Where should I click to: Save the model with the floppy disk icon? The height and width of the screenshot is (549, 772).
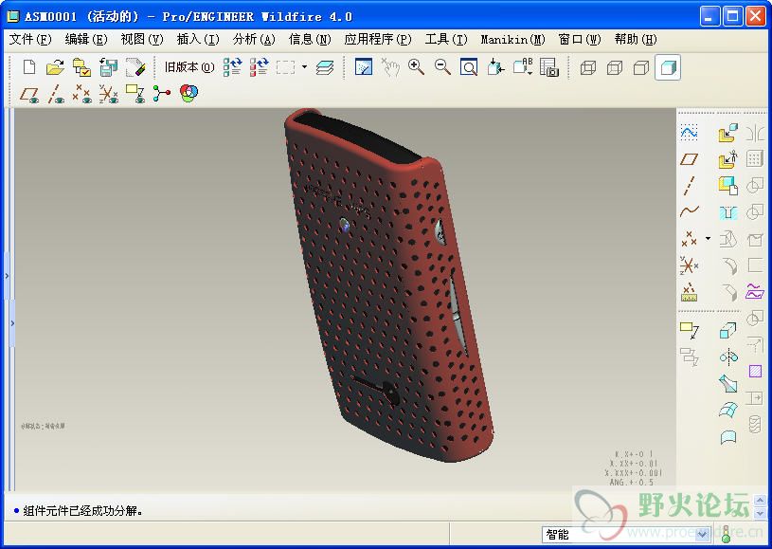pyautogui.click(x=108, y=67)
